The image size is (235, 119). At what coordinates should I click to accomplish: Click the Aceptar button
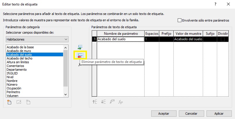[164, 113]
